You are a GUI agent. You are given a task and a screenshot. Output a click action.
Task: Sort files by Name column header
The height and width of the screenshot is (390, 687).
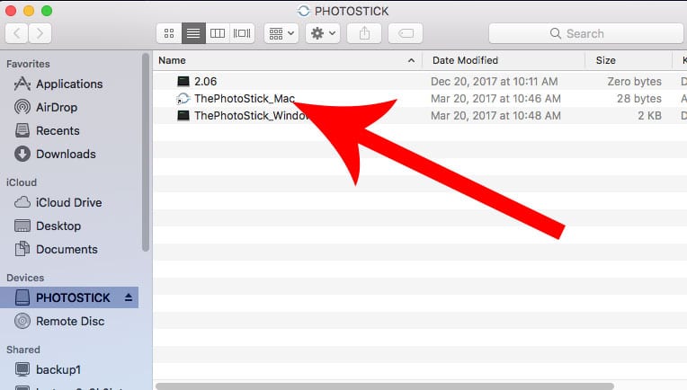[279, 60]
